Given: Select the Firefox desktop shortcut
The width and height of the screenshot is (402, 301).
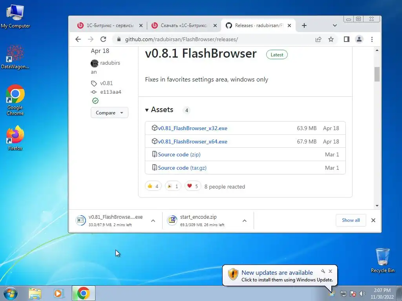Looking at the screenshot, I should (15, 138).
